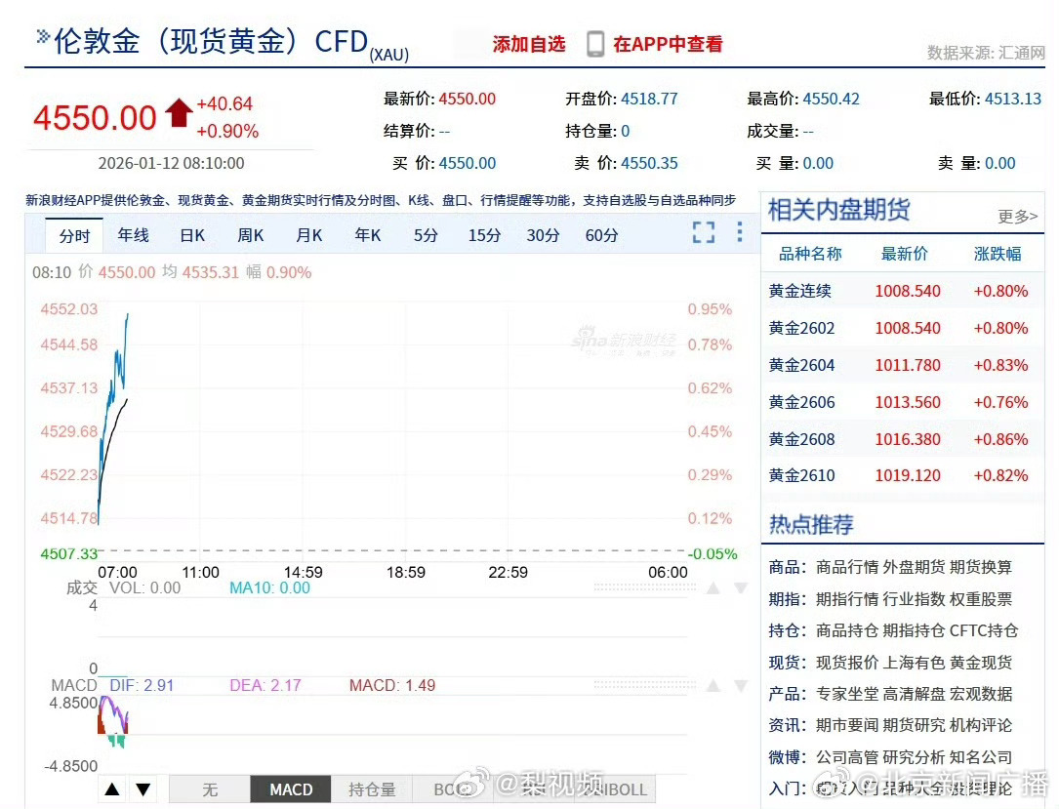Select the 月K chart tab
1059x809 pixels.
(308, 234)
